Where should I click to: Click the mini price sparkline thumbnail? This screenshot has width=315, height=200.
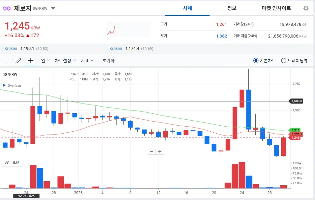pyautogui.click(x=129, y=30)
